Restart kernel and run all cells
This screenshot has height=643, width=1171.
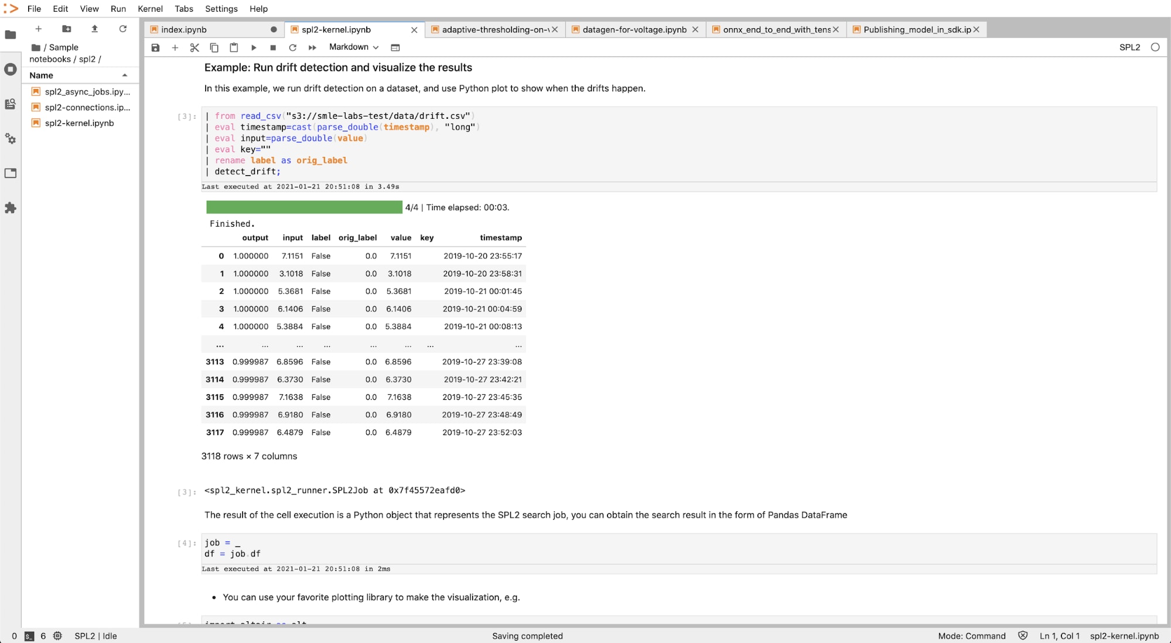click(312, 47)
